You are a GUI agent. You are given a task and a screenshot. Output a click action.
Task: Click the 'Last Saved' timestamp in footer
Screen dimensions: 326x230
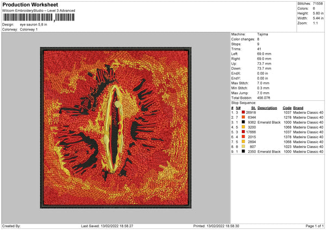107,226
